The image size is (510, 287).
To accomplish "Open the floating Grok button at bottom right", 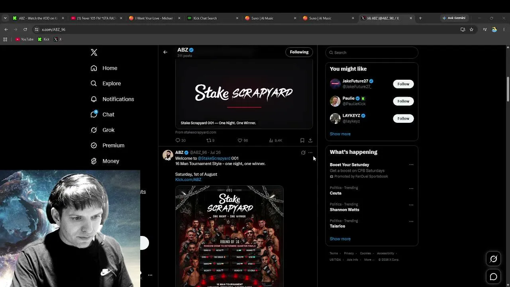I will point(493,259).
